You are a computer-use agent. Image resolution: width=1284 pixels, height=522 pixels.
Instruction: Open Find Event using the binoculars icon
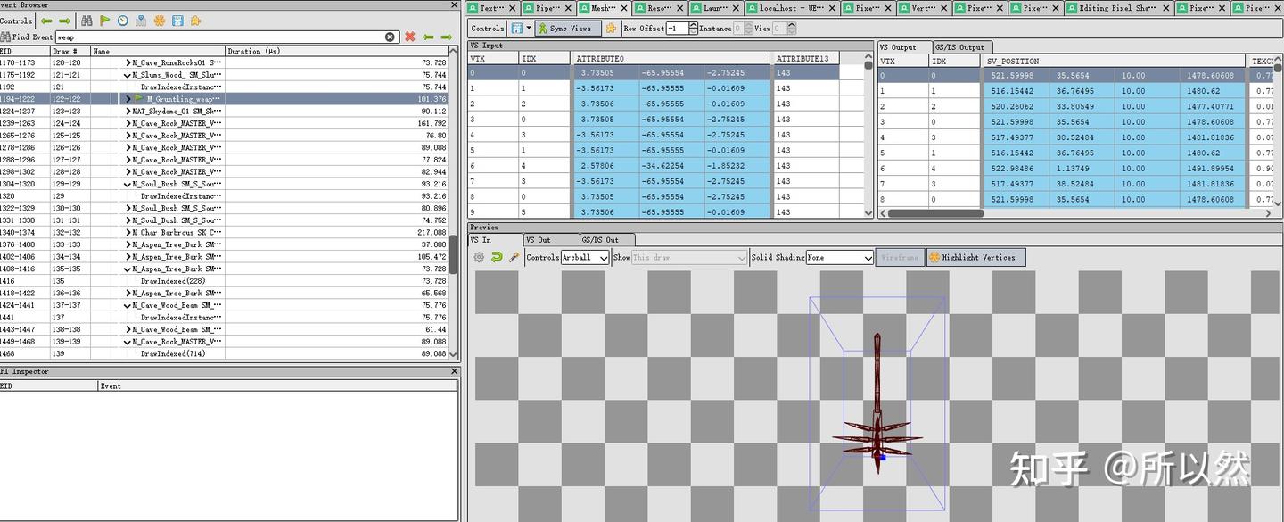pyautogui.click(x=87, y=20)
